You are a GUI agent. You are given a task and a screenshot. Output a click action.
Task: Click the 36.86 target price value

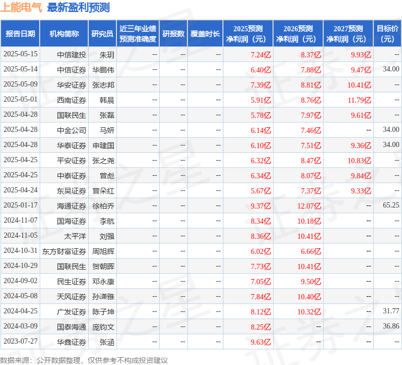click(391, 326)
